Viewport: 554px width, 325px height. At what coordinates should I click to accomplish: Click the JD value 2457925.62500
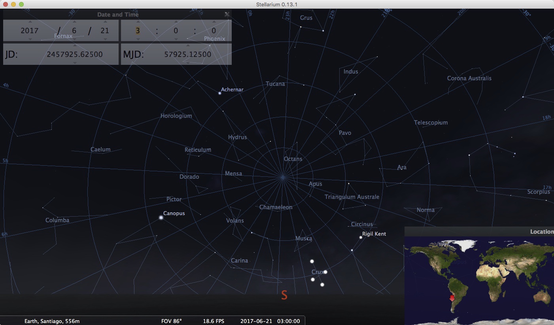(x=75, y=54)
